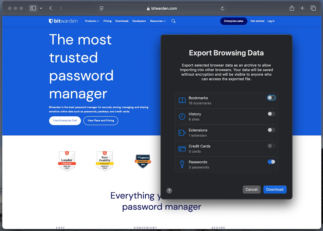The image size is (323, 231).
Task: Open the Downloads menu item
Action: click(x=122, y=21)
